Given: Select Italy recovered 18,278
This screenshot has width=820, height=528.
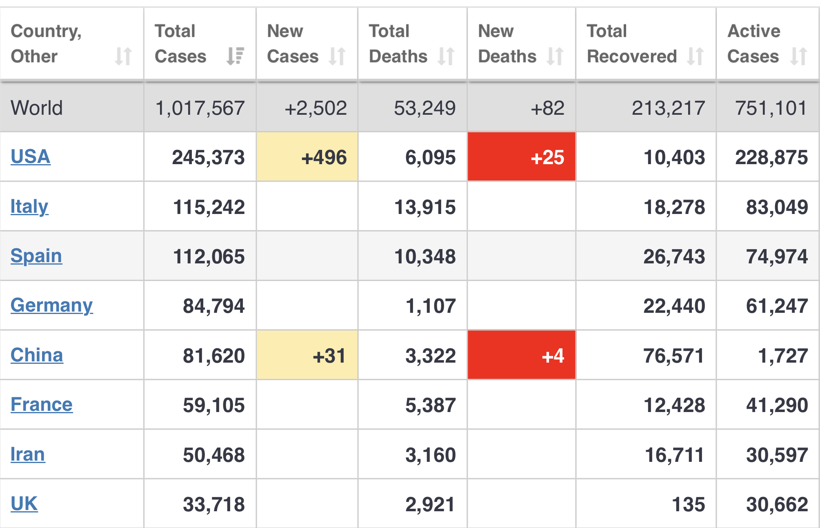Looking at the screenshot, I should tap(674, 207).
